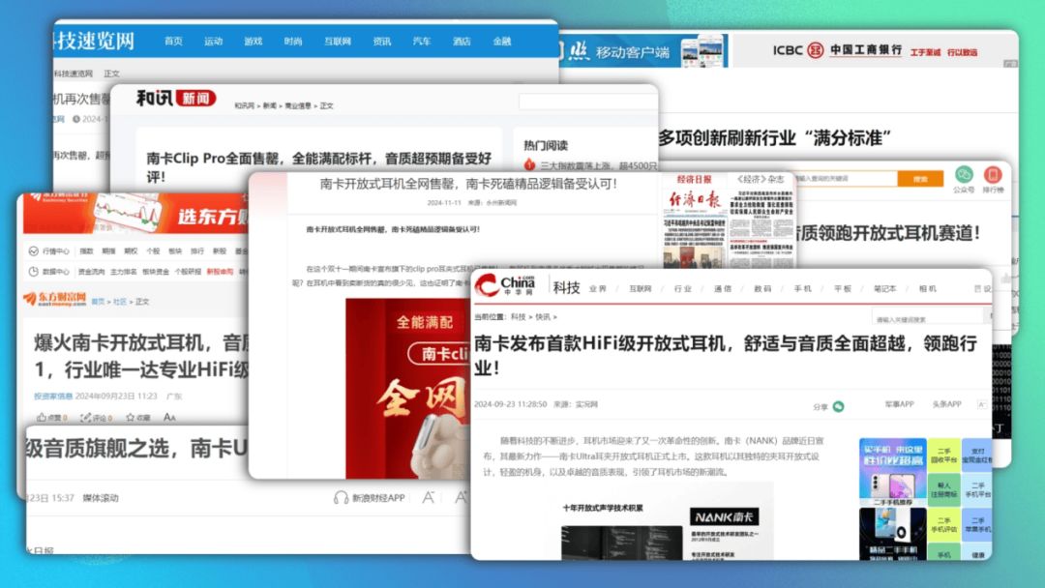Screen dimensions: 1045x588
Task: Open 资讯 in the 科技速览网 nav bar
Action: [382, 42]
